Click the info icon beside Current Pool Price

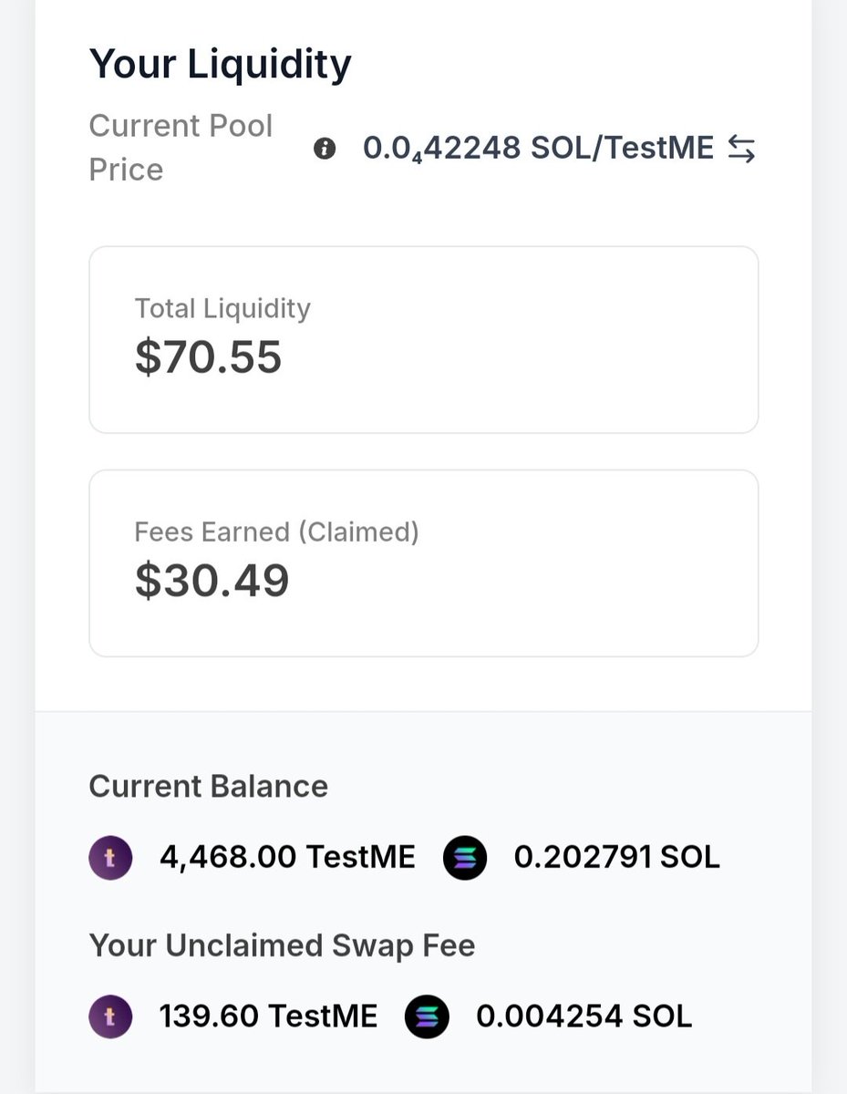click(x=324, y=149)
